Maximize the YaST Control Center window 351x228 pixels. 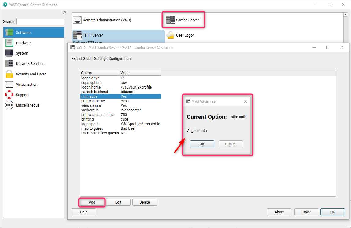330,5
